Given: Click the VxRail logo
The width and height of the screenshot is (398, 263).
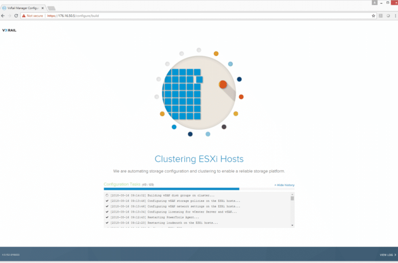Looking at the screenshot, I should (x=9, y=30).
